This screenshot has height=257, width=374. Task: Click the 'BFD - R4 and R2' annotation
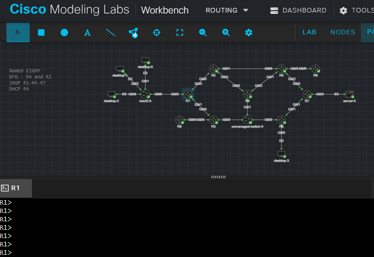(30, 77)
